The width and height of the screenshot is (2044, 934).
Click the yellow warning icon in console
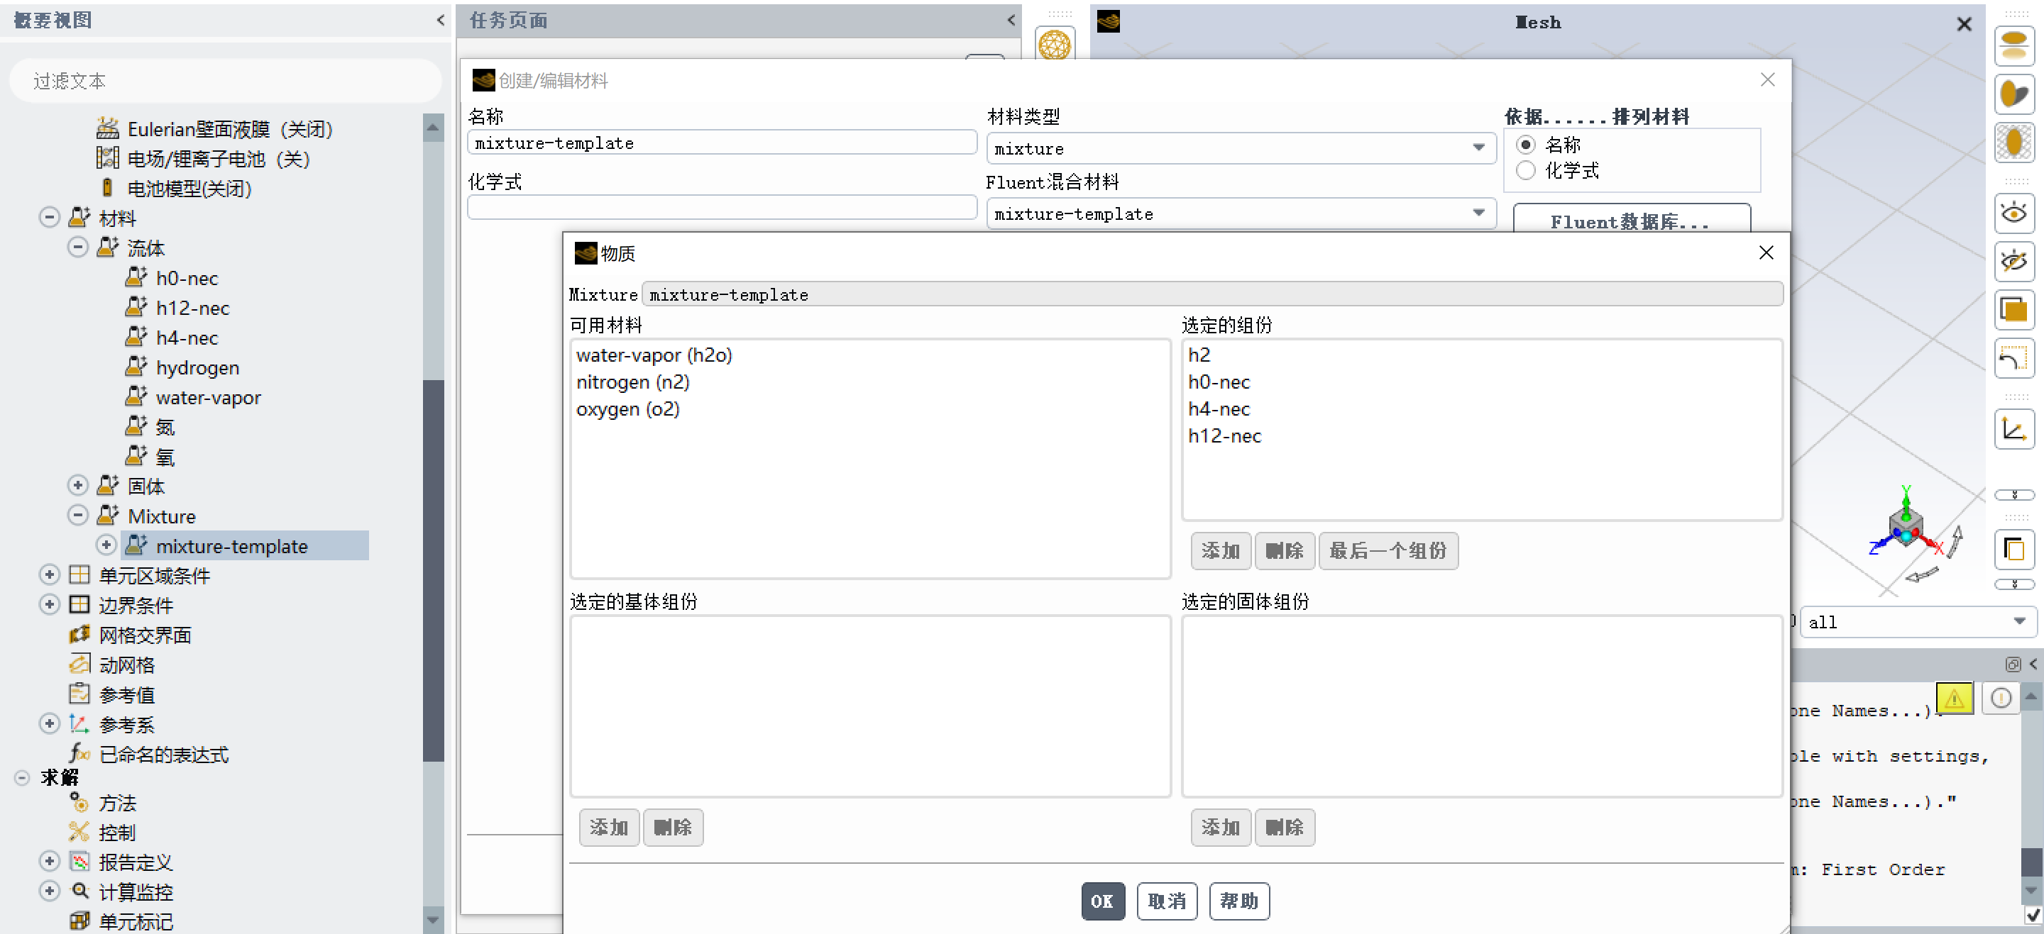pyautogui.click(x=1954, y=698)
